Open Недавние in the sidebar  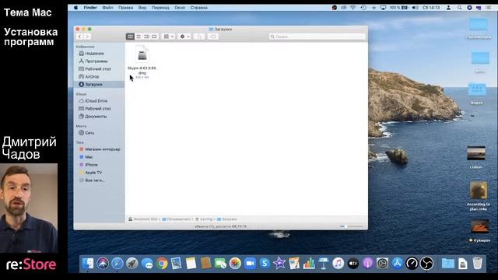click(x=94, y=54)
